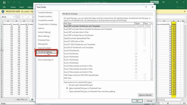The height and width of the screenshot is (105, 187).
Task: Check Open for Excel 2007 and later Binary Workbooks
Action: pyautogui.click(x=136, y=35)
